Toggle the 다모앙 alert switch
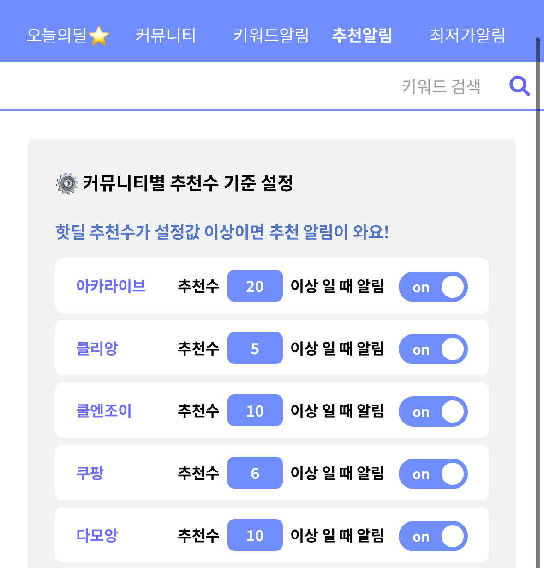 (433, 536)
